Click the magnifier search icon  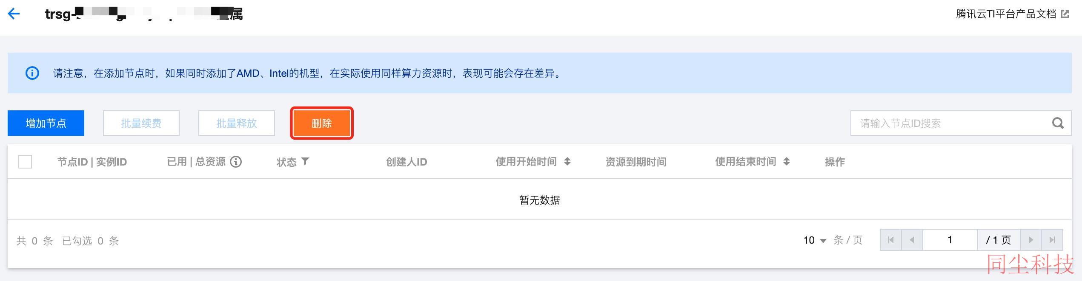1058,123
